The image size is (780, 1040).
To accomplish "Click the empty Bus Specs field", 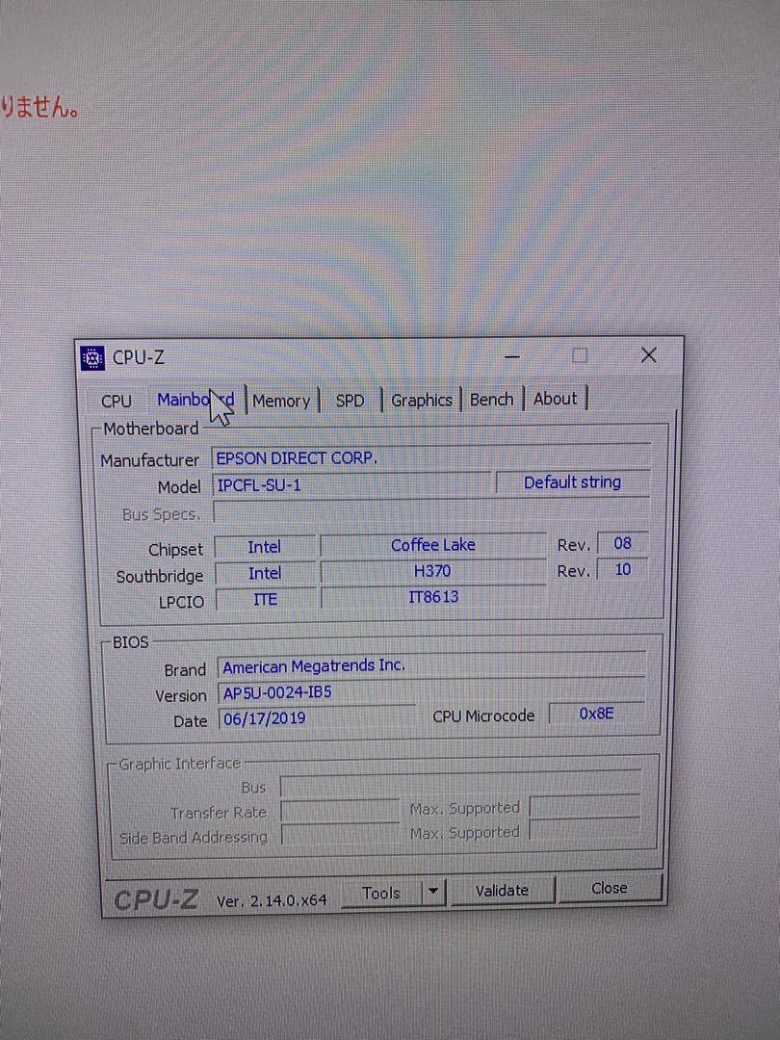I will [x=431, y=511].
